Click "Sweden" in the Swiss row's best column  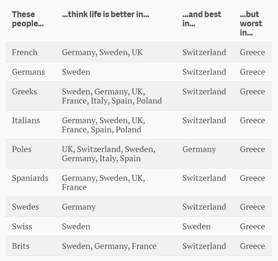[x=196, y=226]
